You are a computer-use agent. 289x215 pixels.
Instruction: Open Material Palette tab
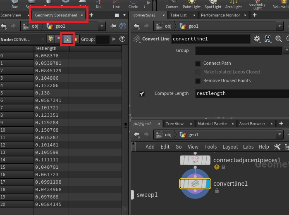click(x=212, y=123)
